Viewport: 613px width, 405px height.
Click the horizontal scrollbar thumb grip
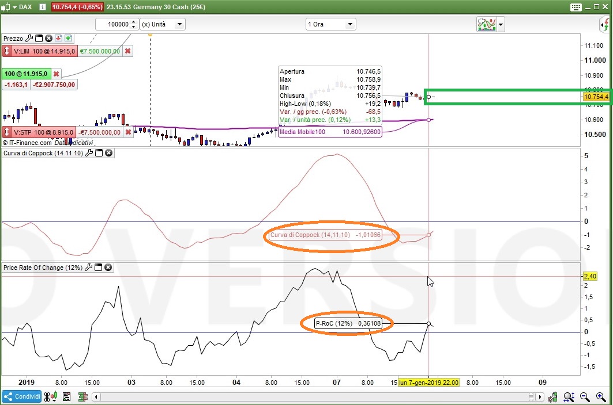point(531,397)
